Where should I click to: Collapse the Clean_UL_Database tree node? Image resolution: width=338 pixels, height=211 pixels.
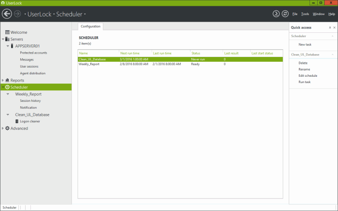[x=8, y=114]
